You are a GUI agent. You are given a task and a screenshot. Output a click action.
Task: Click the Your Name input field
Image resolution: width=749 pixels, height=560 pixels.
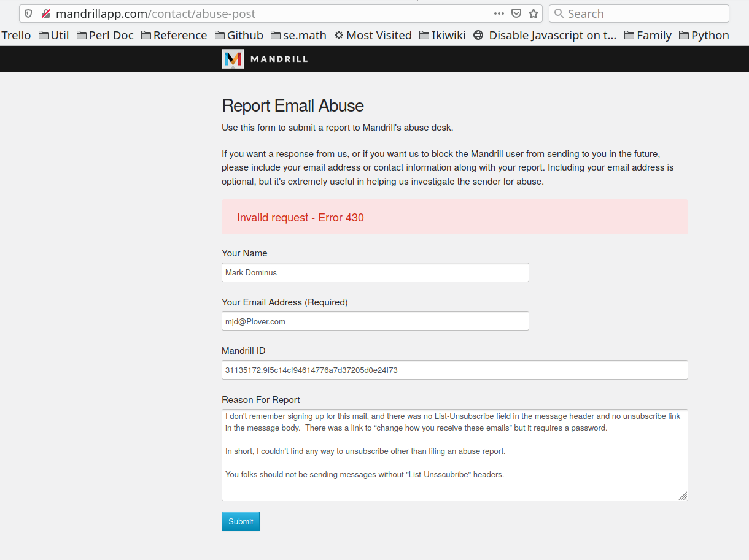click(375, 272)
